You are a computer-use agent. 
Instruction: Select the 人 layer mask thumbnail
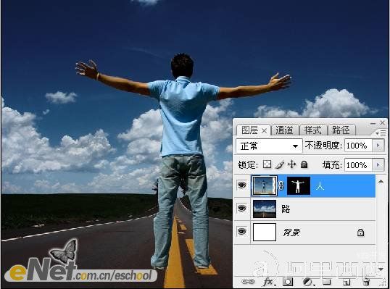point(299,185)
